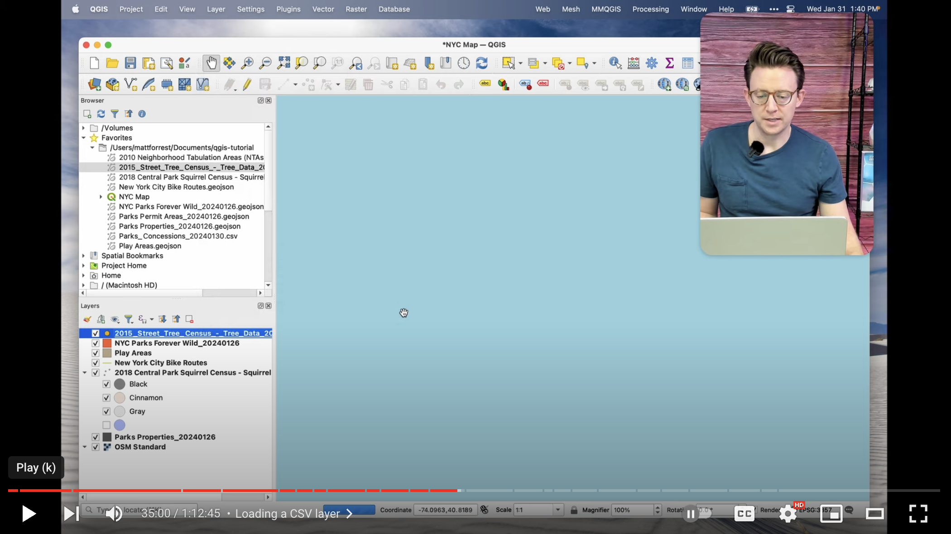This screenshot has width=951, height=534.
Task: Filter legend in the Layers panel
Action: pyautogui.click(x=129, y=319)
